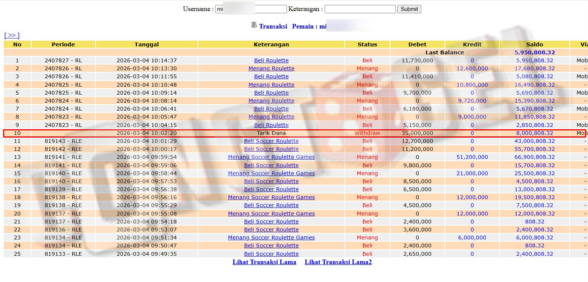Click the Tanggal column header

[147, 44]
